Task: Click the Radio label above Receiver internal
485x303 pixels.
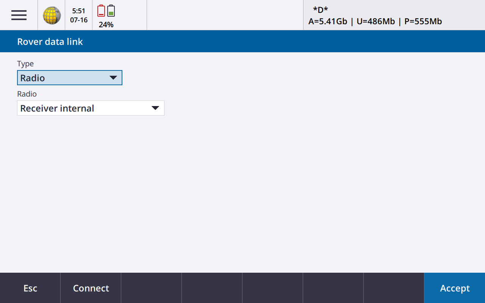Action: pyautogui.click(x=27, y=94)
